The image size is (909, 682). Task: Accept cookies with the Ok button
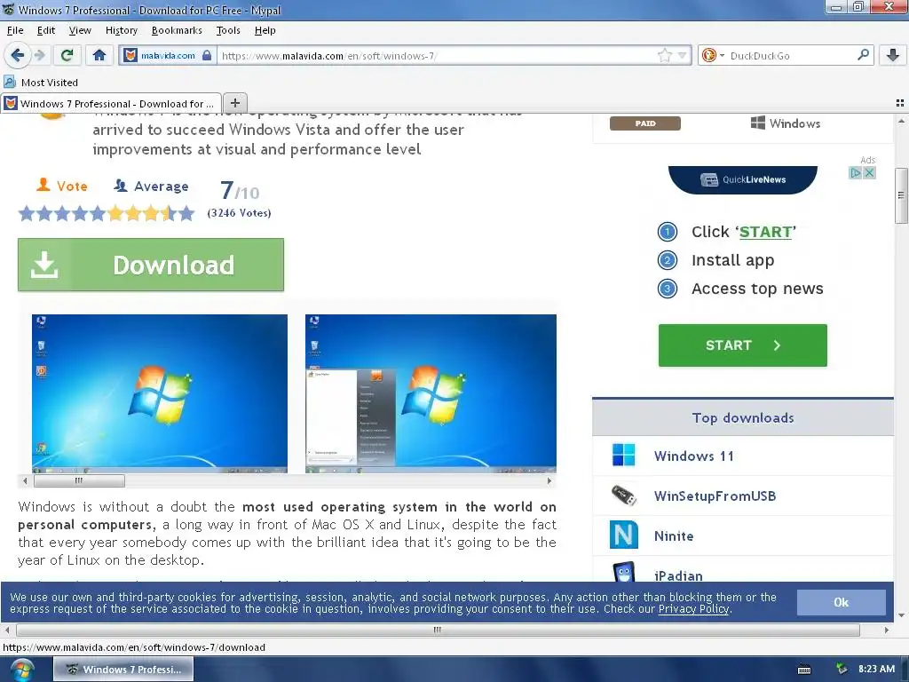(842, 603)
